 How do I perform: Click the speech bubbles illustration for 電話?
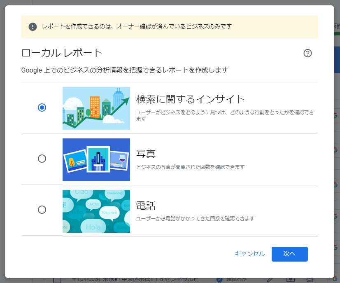pos(96,211)
